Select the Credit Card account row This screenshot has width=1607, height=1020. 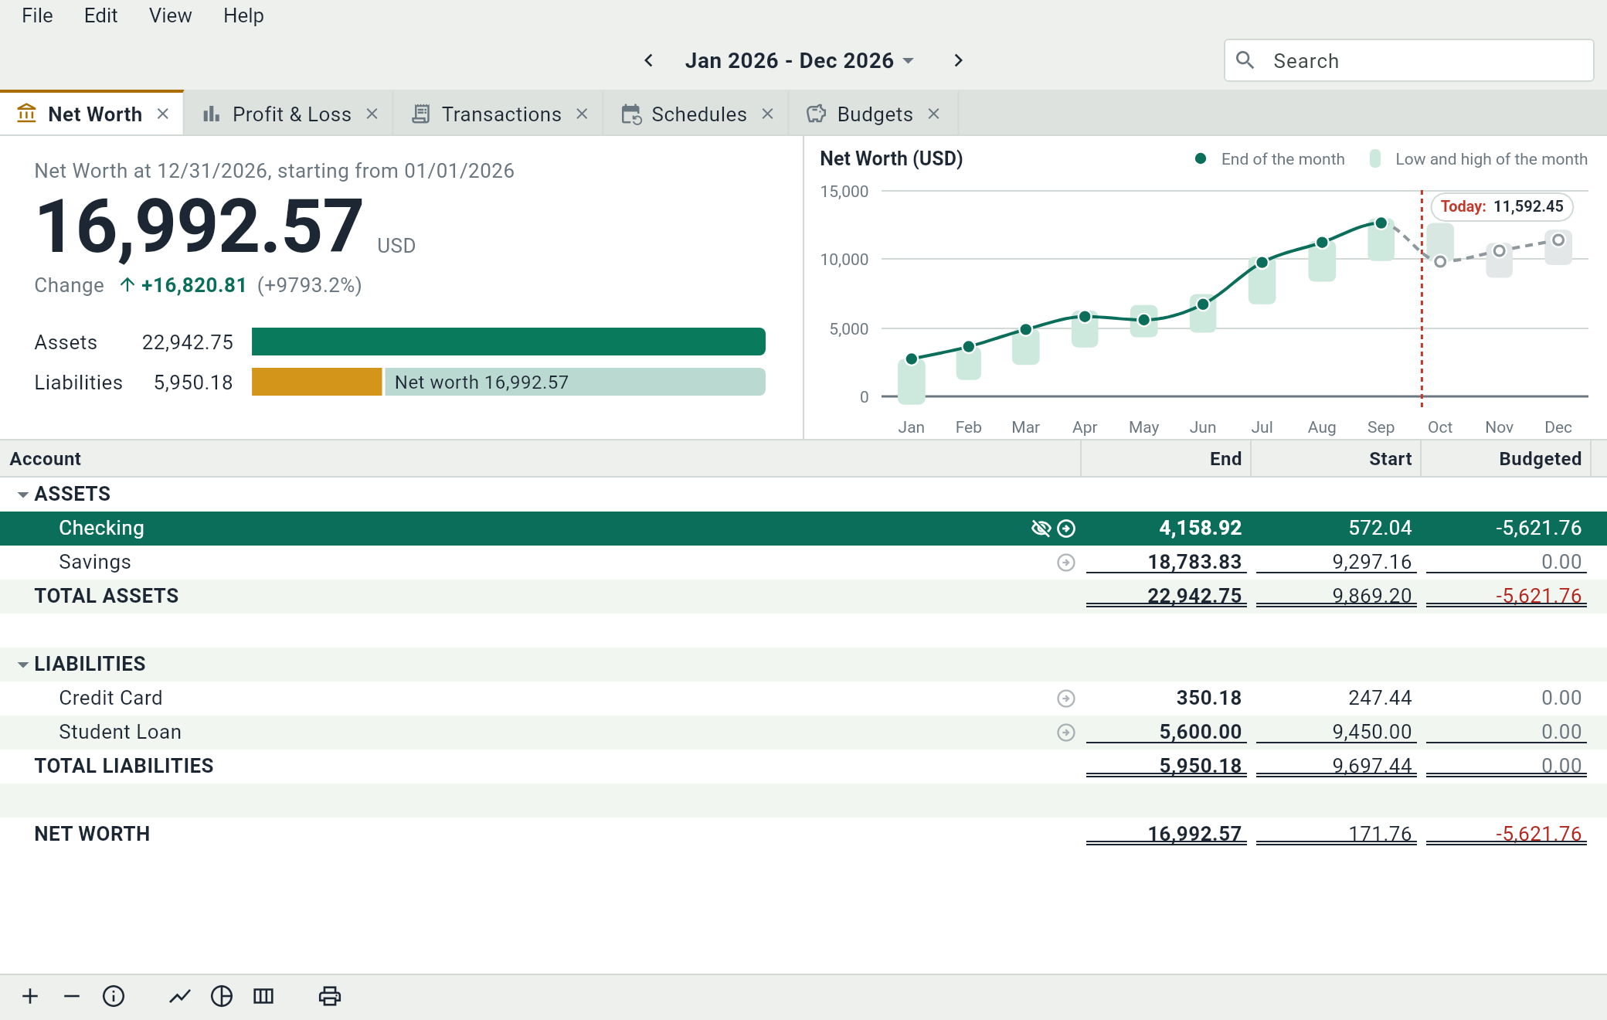point(803,699)
